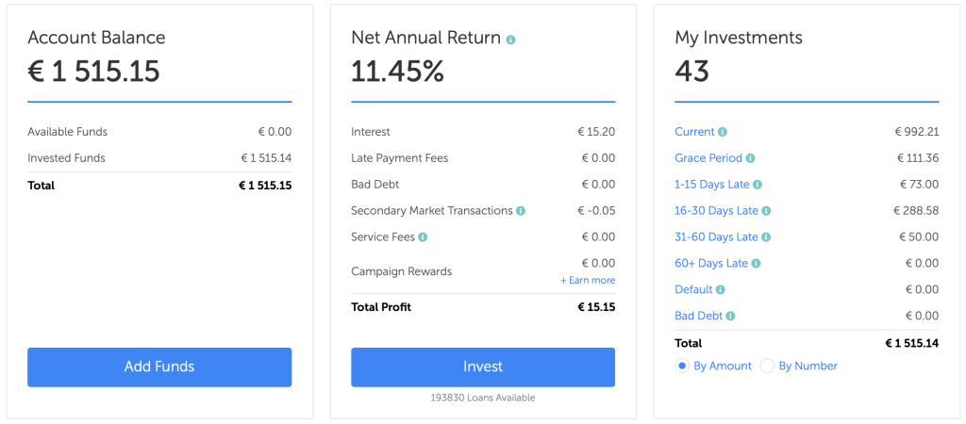Open the Earn more campaign link

pyautogui.click(x=588, y=281)
